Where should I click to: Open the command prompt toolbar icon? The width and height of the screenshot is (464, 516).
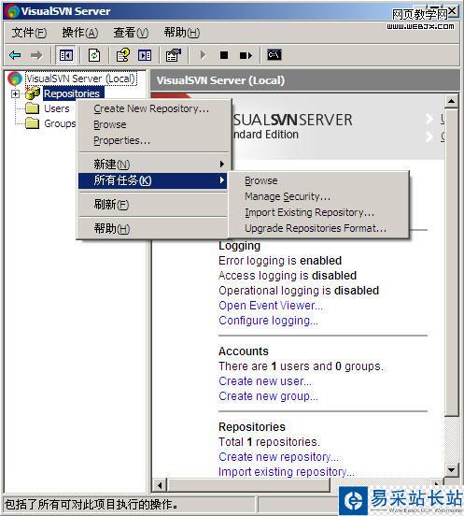coord(274,54)
